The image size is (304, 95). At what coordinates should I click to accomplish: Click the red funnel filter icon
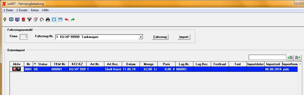tap(29, 19)
